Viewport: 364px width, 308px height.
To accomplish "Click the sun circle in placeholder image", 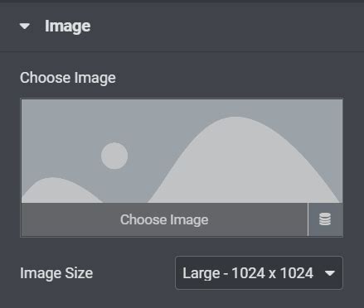I will pos(114,156).
